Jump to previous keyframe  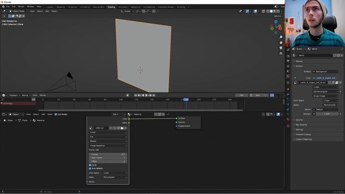[x=139, y=95]
